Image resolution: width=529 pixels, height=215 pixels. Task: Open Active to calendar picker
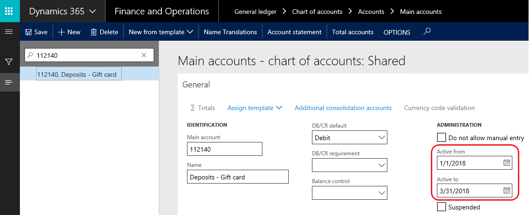(506, 190)
